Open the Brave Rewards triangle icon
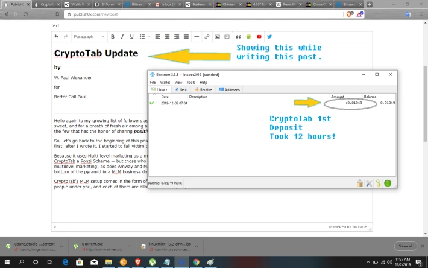 point(359,14)
